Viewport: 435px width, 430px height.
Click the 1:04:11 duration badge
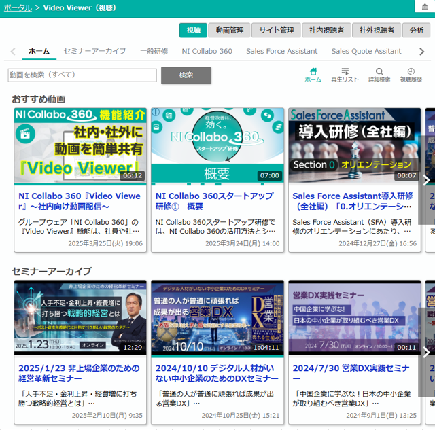[266, 348]
